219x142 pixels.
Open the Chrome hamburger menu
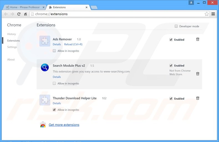(x=213, y=14)
